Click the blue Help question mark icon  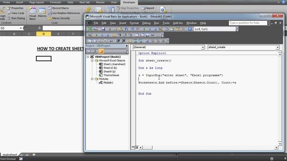[190, 29]
